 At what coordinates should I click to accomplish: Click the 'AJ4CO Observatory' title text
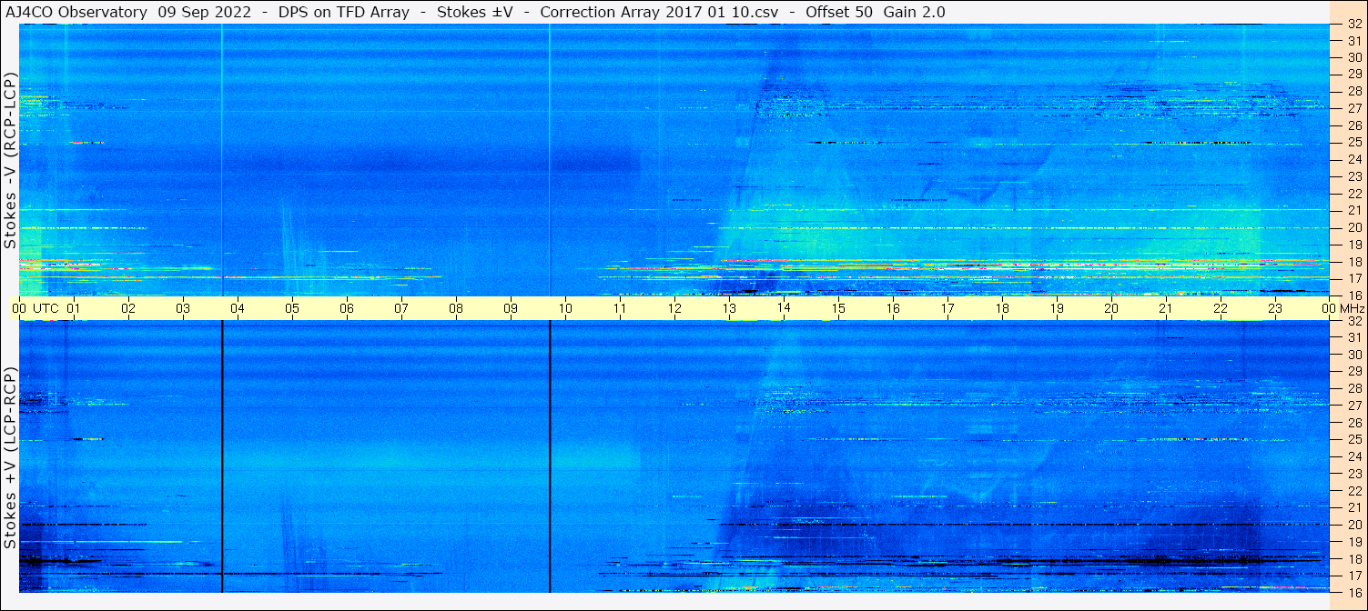click(76, 12)
